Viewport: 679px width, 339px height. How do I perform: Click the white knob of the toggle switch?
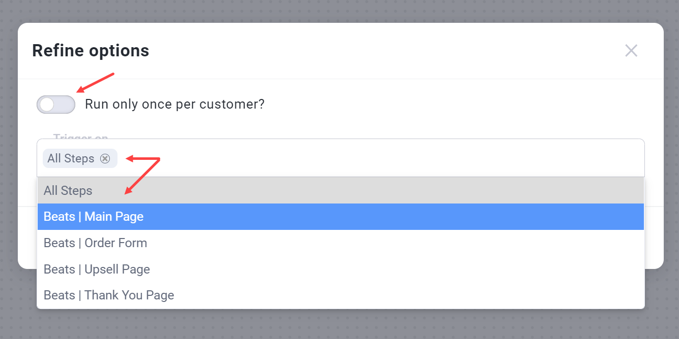[x=47, y=105]
